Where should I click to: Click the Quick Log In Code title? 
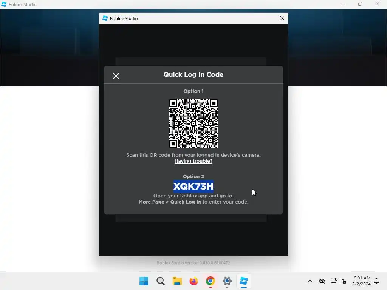point(193,74)
